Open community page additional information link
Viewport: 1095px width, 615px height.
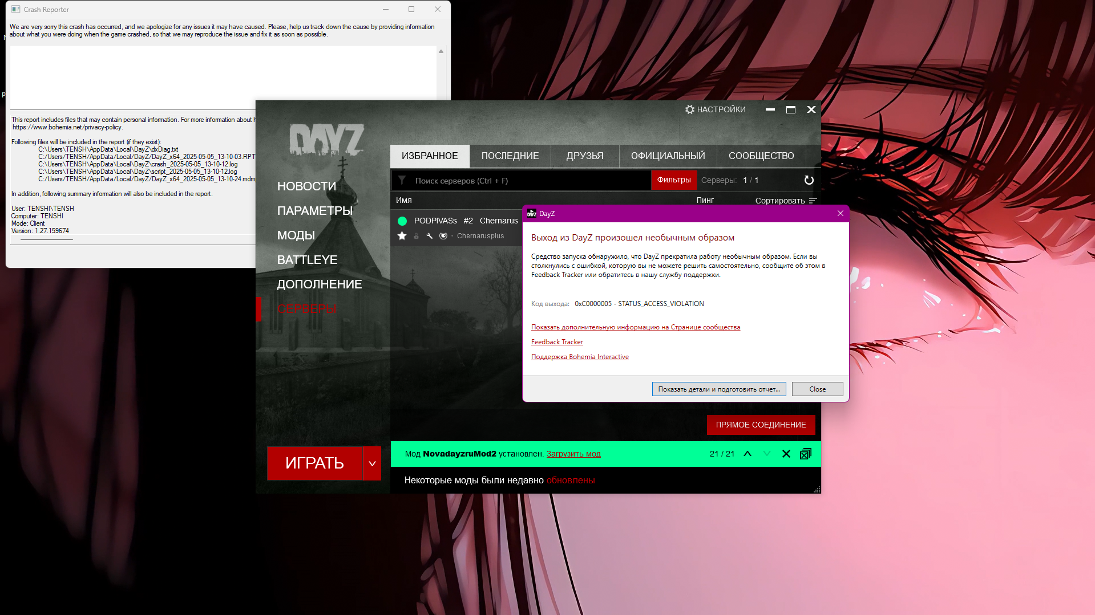[636, 327]
